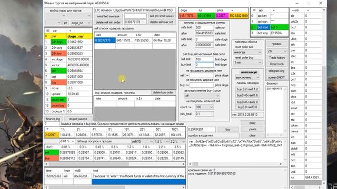Click the 'buy' button beside 0.29484201
337x189 pixels.
pos(228,130)
